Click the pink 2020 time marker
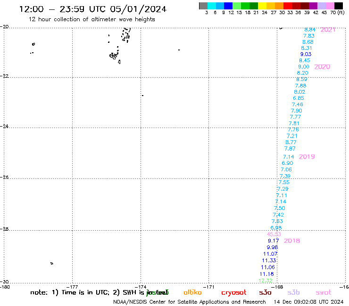This screenshot has width=349, height=306. point(322,67)
